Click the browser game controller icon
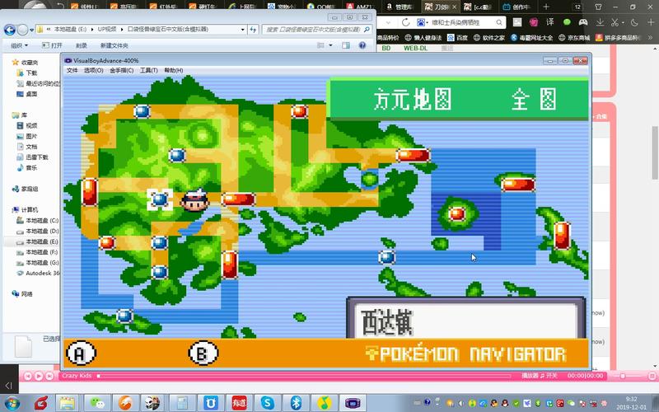 (x=583, y=22)
